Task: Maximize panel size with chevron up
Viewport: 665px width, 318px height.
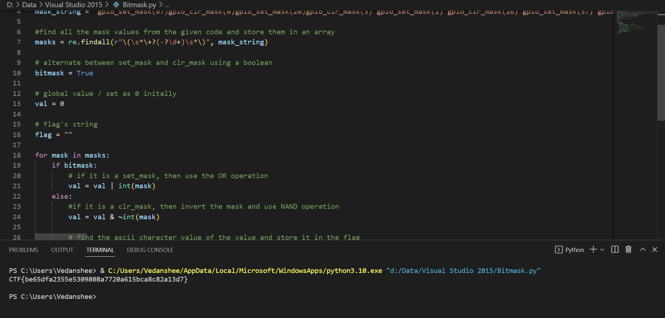Action: click(643, 249)
